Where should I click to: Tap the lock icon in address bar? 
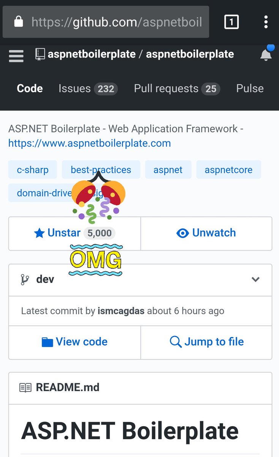(x=18, y=22)
